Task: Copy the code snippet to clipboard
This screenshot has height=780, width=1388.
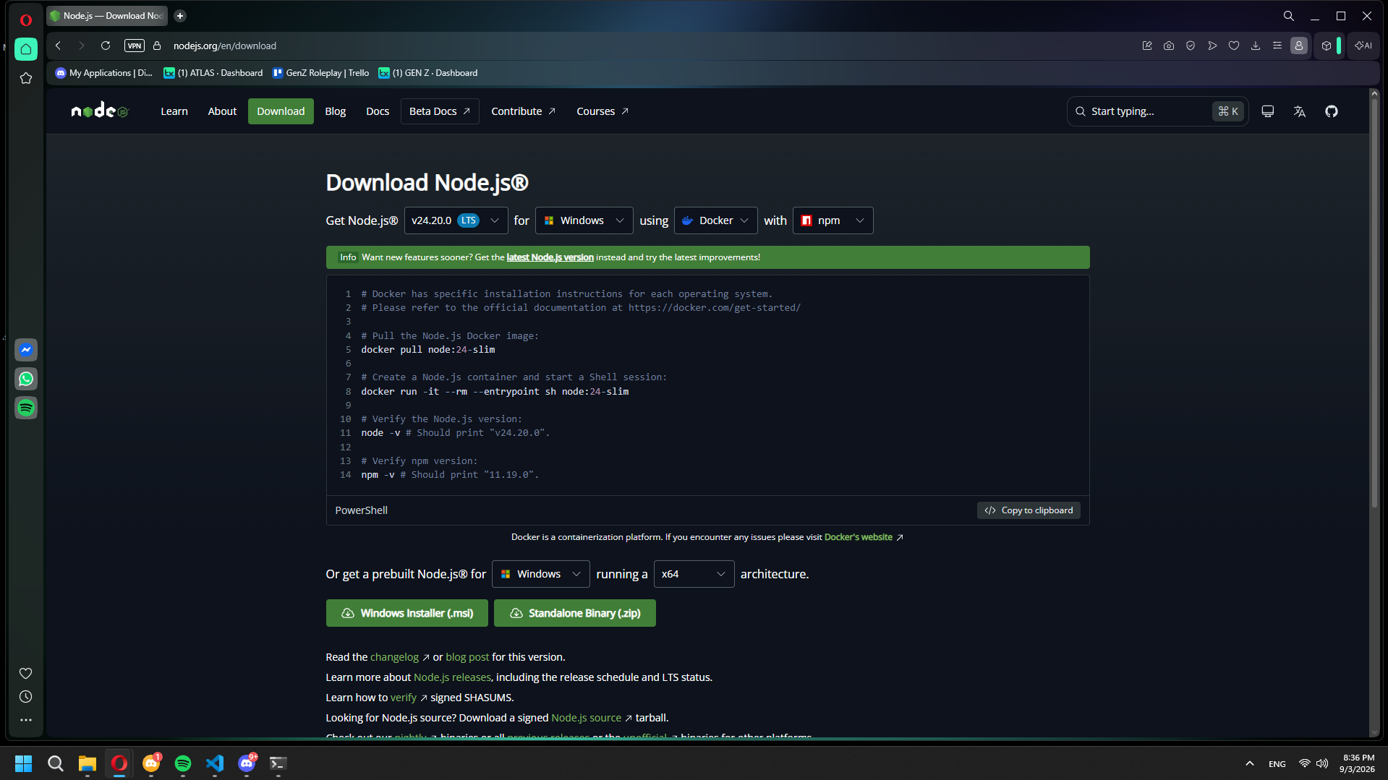Action: (1029, 510)
